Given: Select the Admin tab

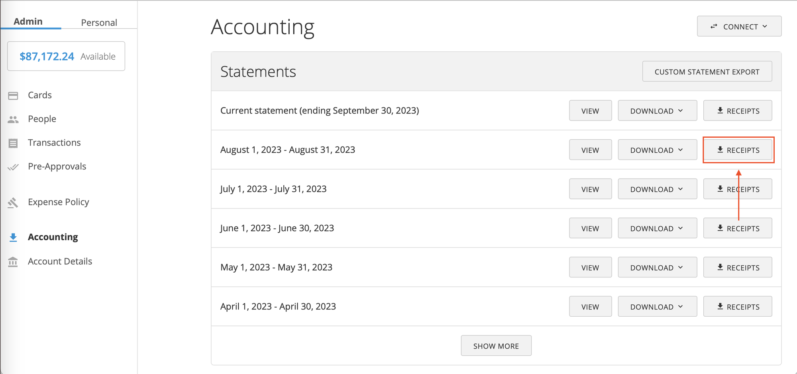Looking at the screenshot, I should (28, 21).
